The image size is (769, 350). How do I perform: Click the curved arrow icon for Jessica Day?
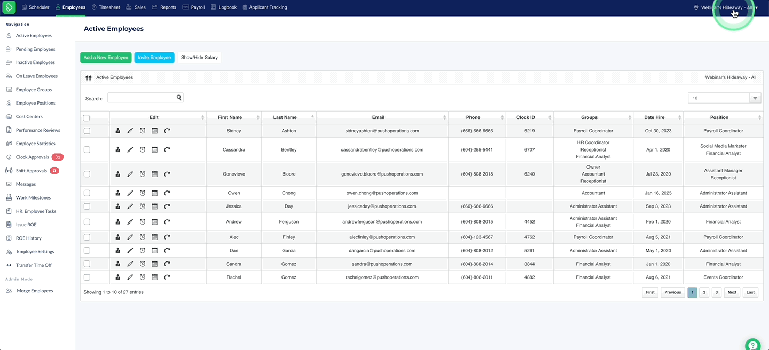point(167,206)
